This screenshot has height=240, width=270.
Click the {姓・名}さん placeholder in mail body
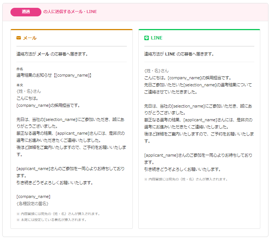point(29,91)
